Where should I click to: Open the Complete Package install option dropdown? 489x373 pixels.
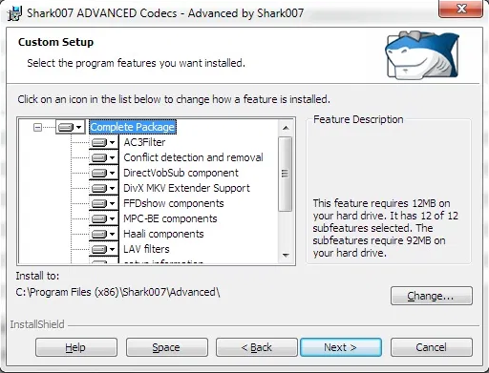71,127
